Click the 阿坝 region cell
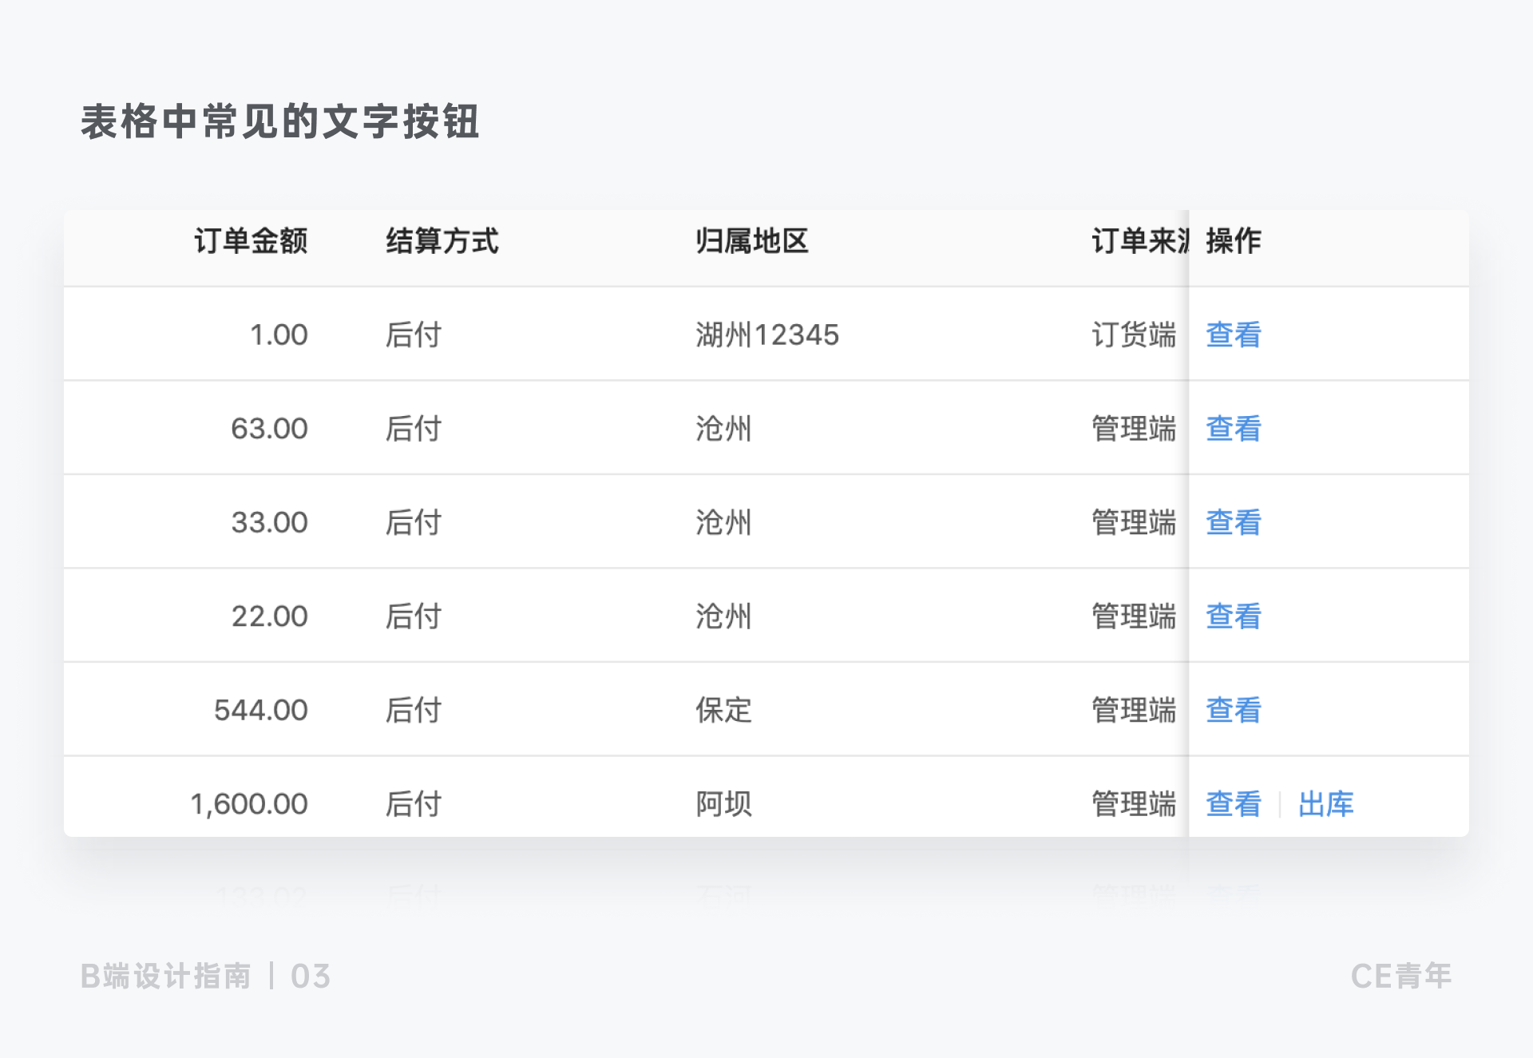 (x=723, y=804)
